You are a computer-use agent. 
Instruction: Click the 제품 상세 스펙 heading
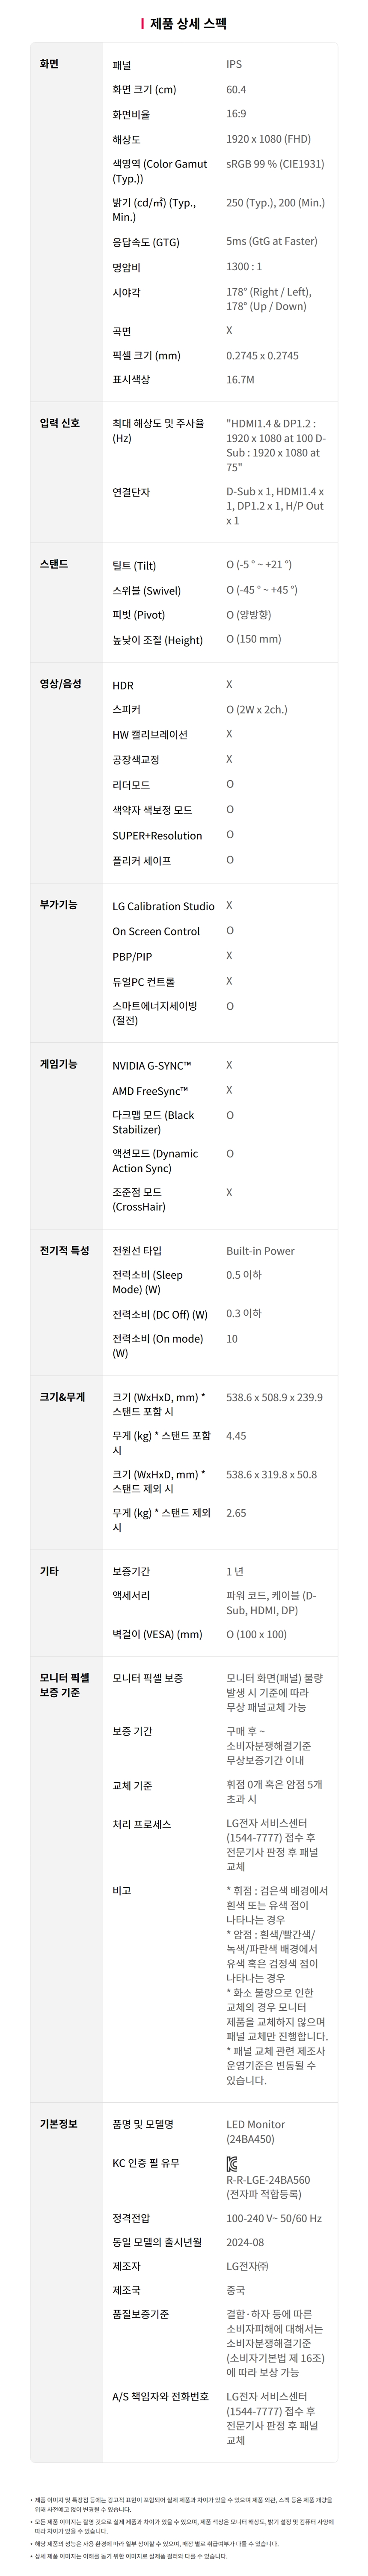click(188, 23)
